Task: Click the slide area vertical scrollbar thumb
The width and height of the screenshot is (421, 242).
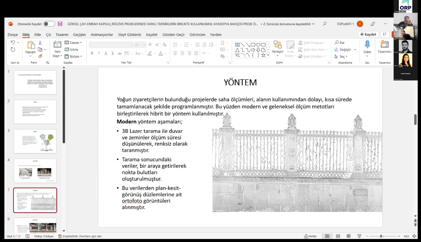Action: click(415, 120)
